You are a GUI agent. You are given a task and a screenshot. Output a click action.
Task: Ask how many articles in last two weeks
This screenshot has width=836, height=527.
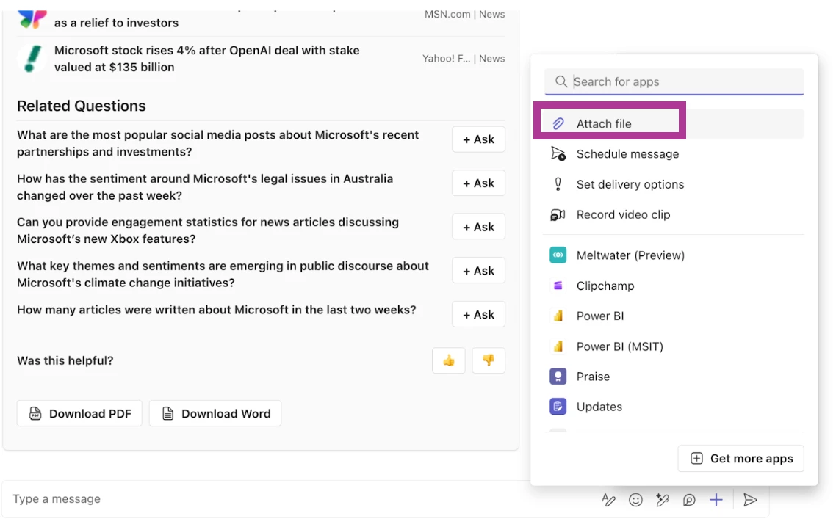tap(478, 314)
